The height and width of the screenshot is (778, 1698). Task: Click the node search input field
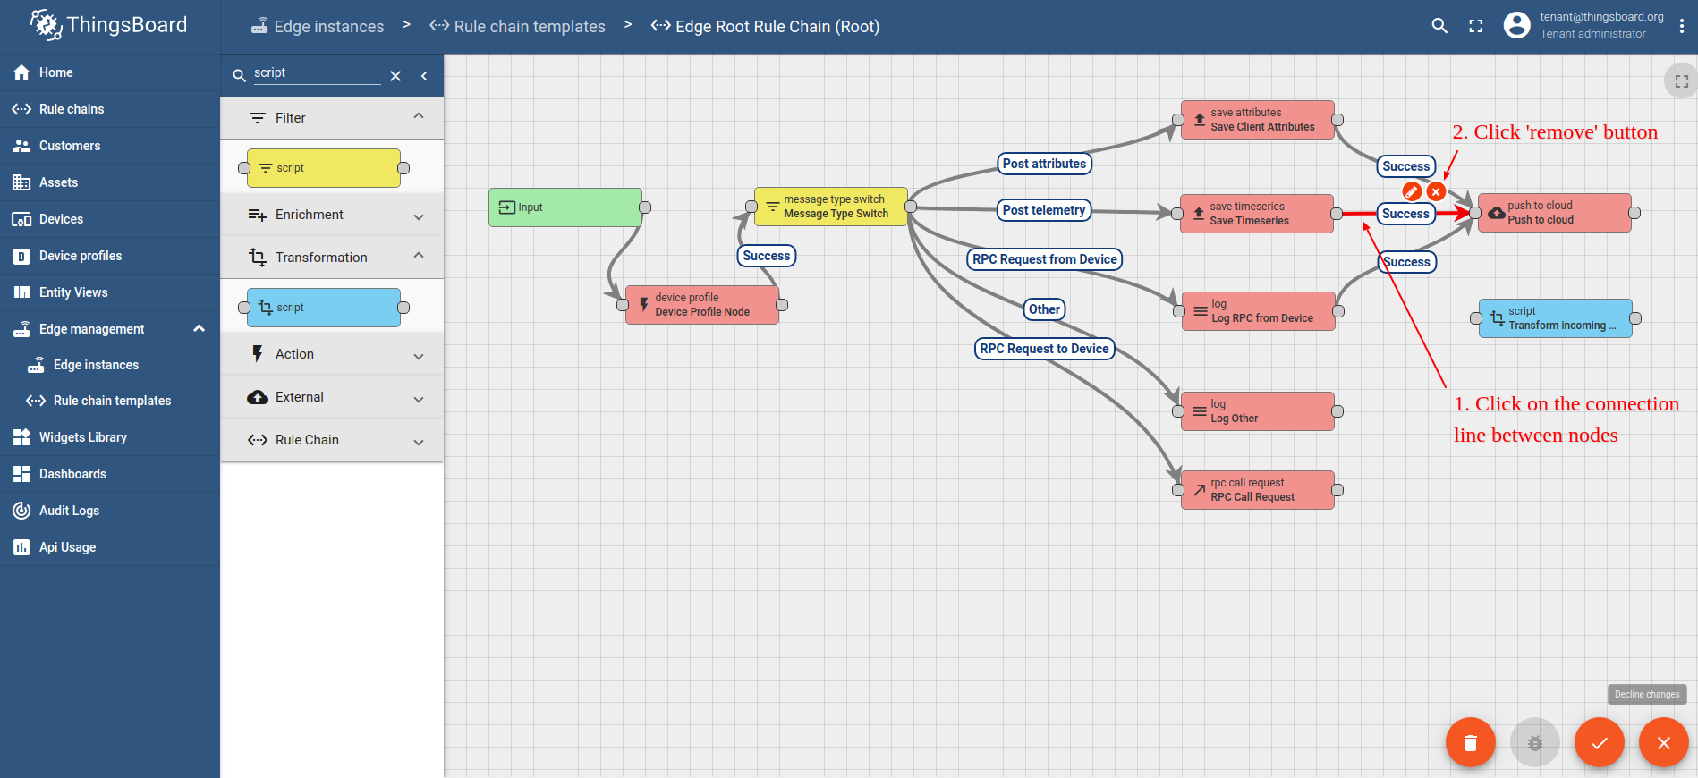[x=317, y=73]
